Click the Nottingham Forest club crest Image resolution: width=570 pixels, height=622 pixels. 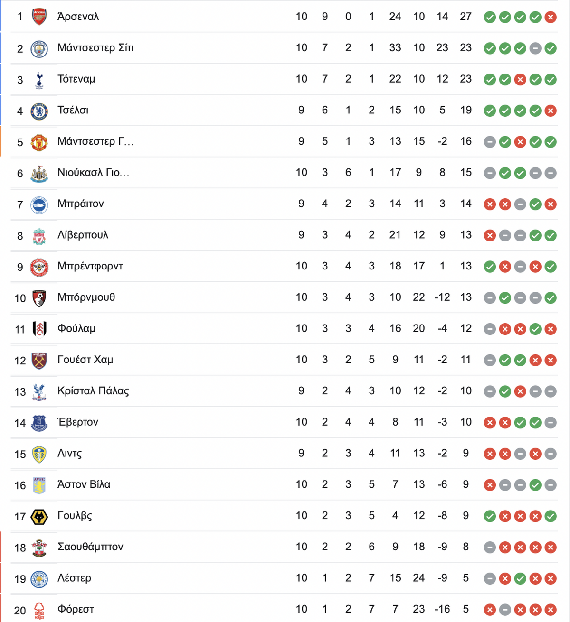pos(39,610)
